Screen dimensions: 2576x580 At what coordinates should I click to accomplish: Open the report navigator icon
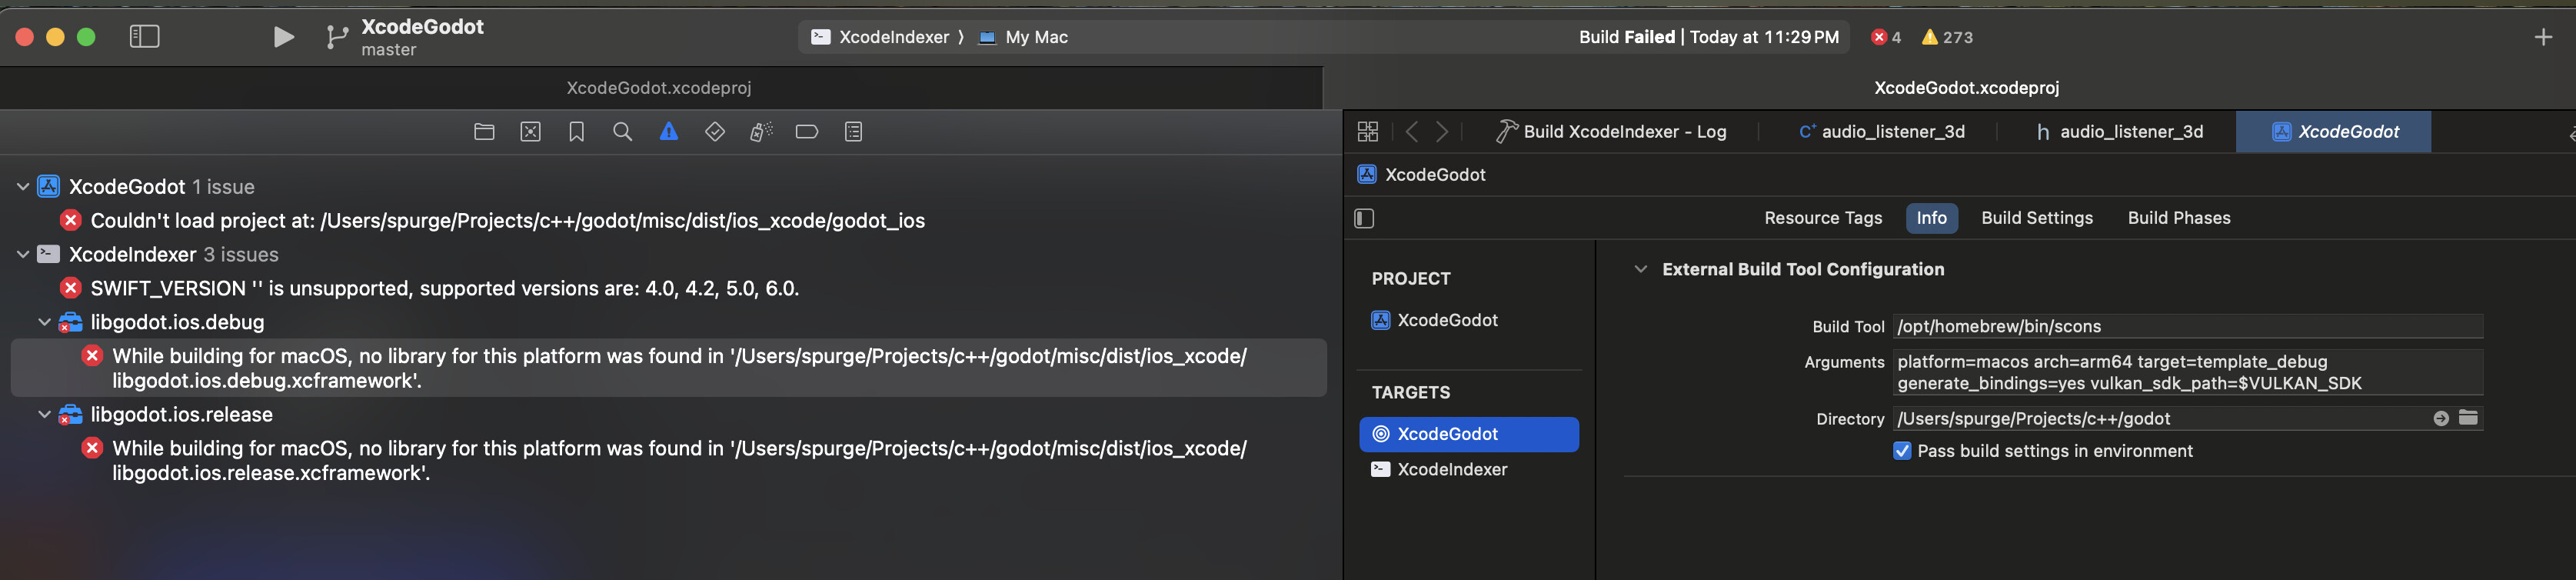pyautogui.click(x=853, y=132)
